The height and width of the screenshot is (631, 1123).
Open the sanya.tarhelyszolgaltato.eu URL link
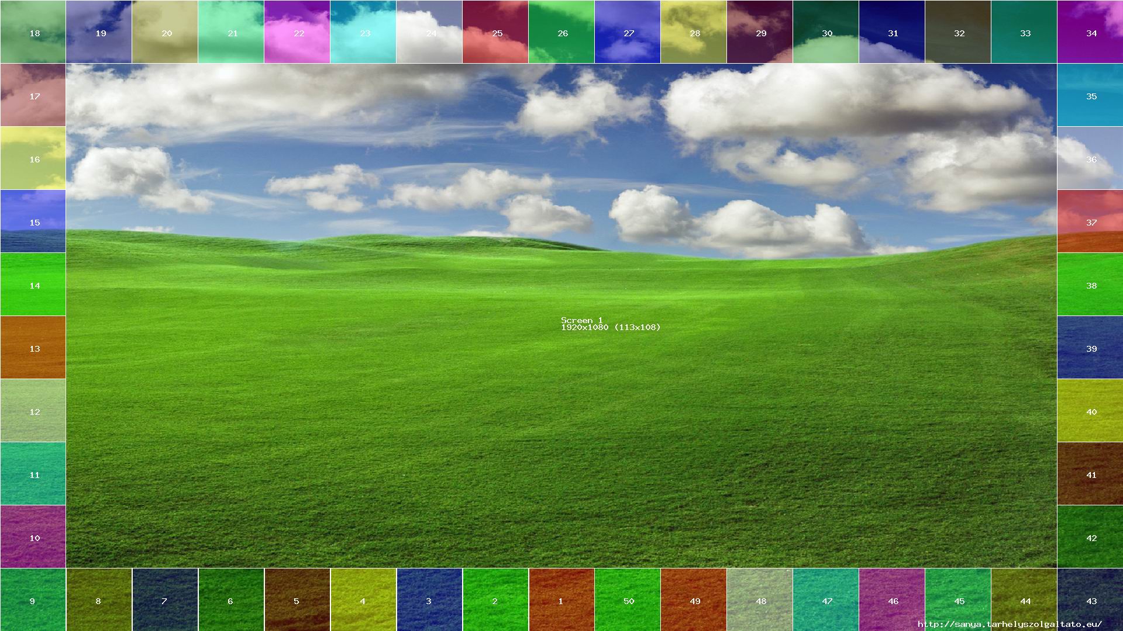(x=1010, y=625)
